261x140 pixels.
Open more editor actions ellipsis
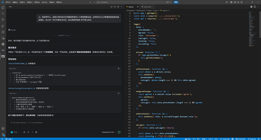pyautogui.click(x=258, y=7)
